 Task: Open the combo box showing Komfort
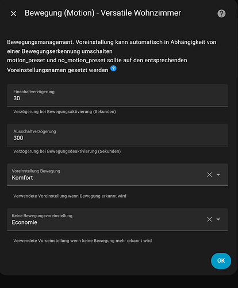pyautogui.click(x=117, y=175)
